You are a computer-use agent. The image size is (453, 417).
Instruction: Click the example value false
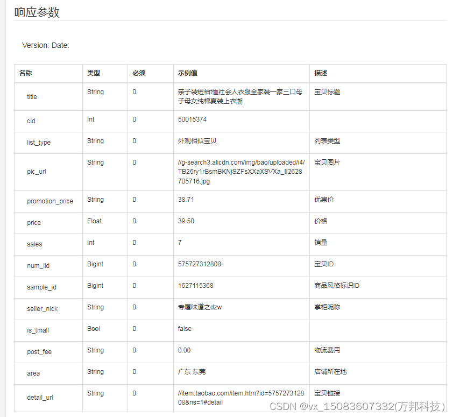(185, 329)
